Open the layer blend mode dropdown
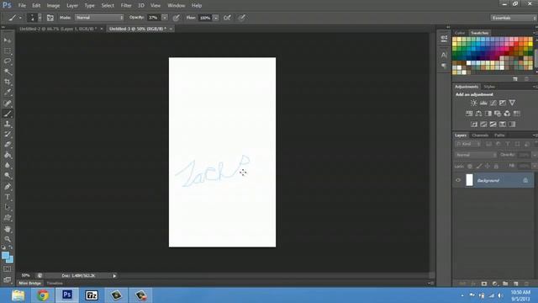 [476, 155]
